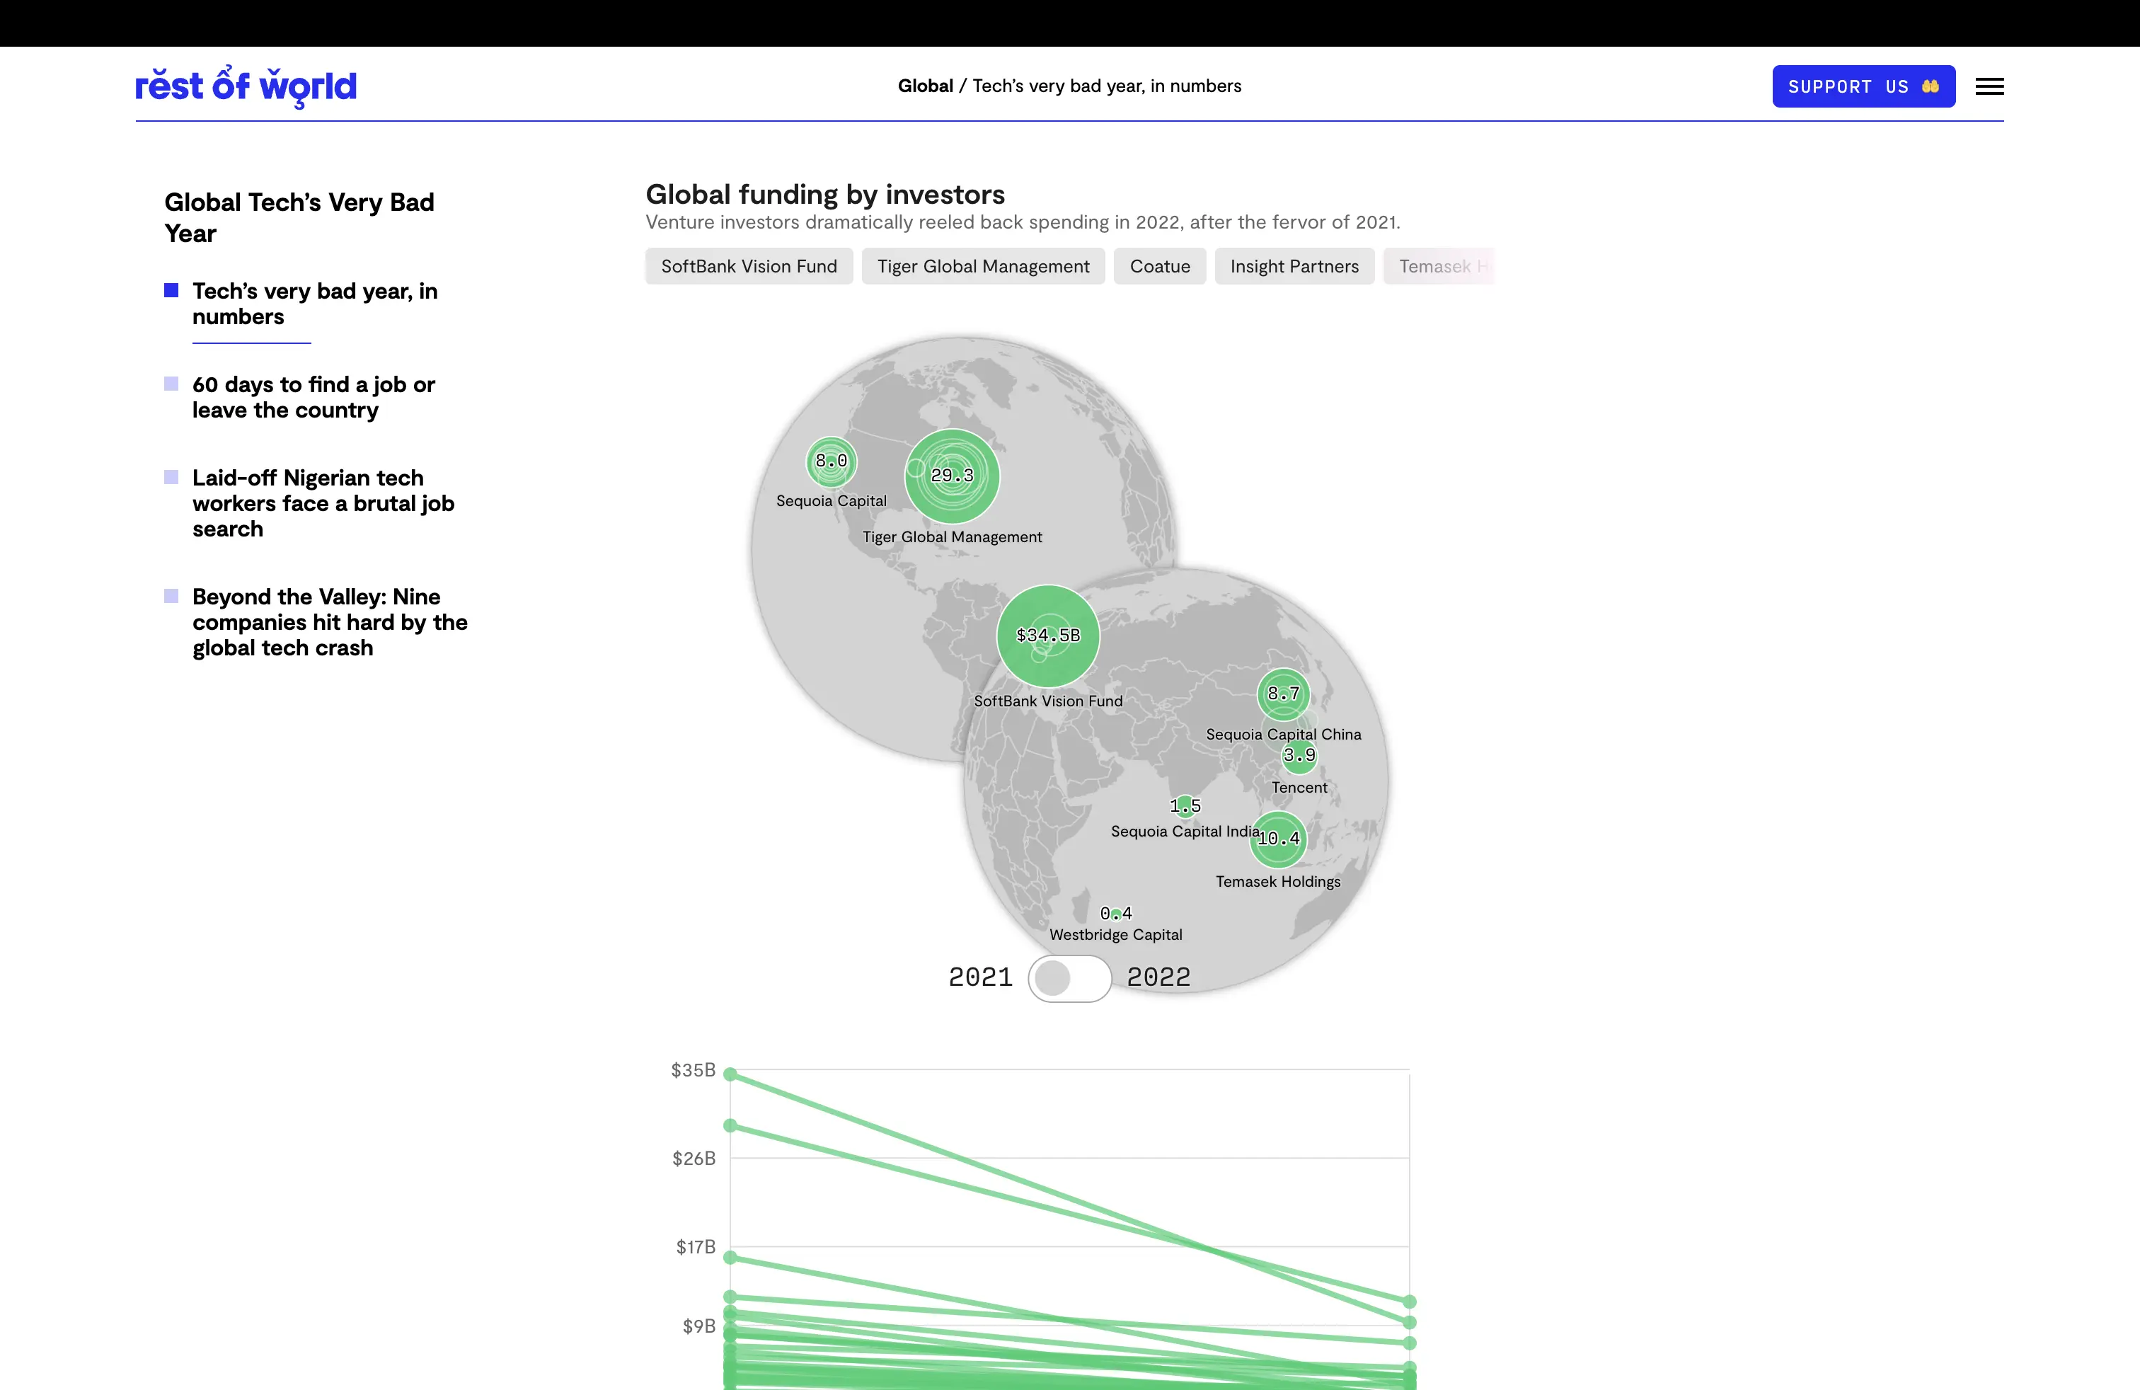Click the Sequoia Capital 8.0 bubble
Screen dimensions: 2140x1390
pos(831,461)
